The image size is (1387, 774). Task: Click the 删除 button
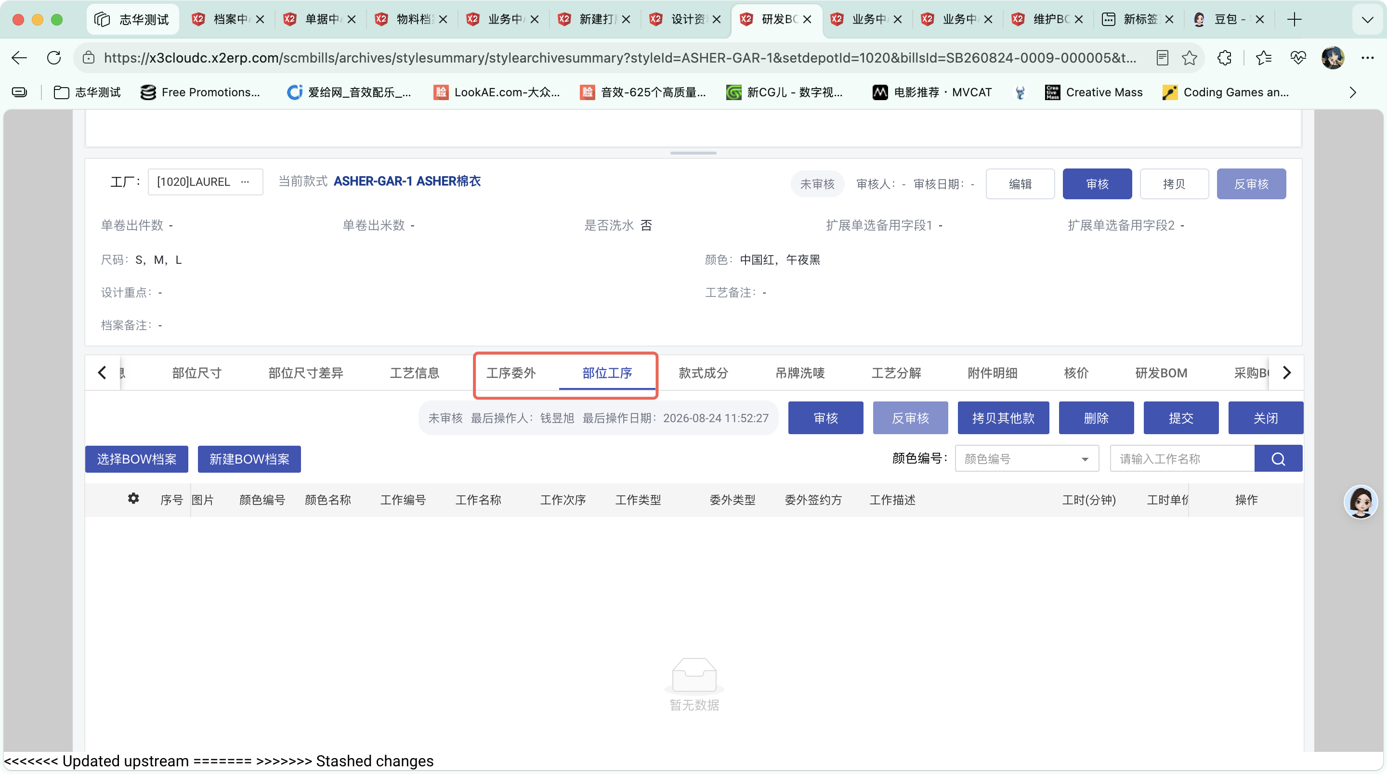point(1096,418)
